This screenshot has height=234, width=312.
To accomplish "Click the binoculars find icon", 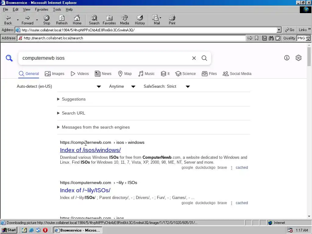I will (271, 38).
